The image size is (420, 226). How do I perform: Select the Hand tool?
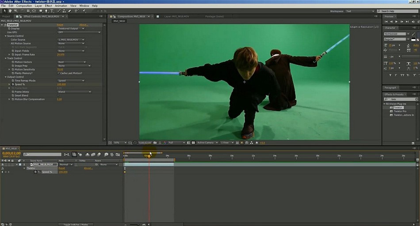point(10,11)
